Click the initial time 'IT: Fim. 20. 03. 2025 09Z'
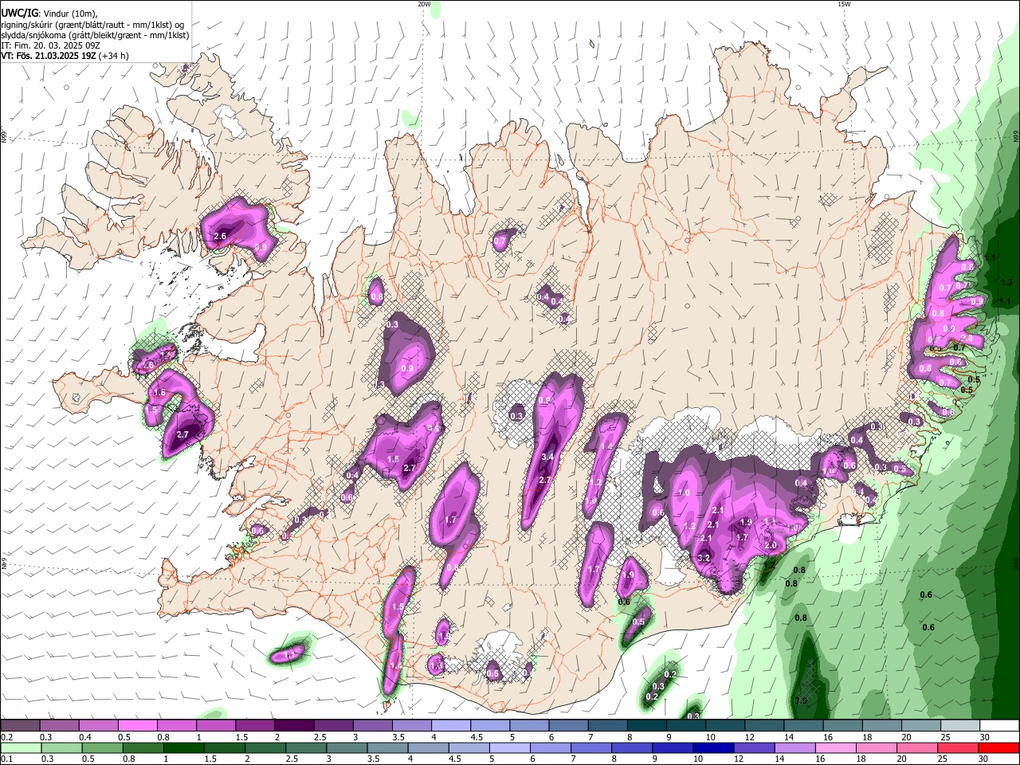The width and height of the screenshot is (1020, 765). click(x=50, y=45)
